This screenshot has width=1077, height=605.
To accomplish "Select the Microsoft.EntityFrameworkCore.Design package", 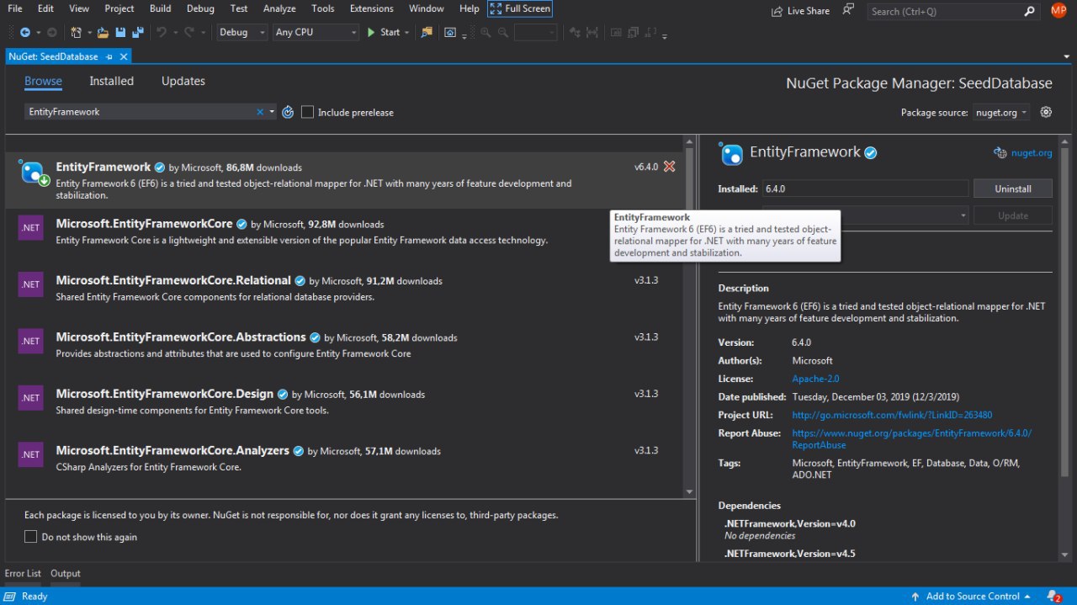I will pyautogui.click(x=342, y=402).
